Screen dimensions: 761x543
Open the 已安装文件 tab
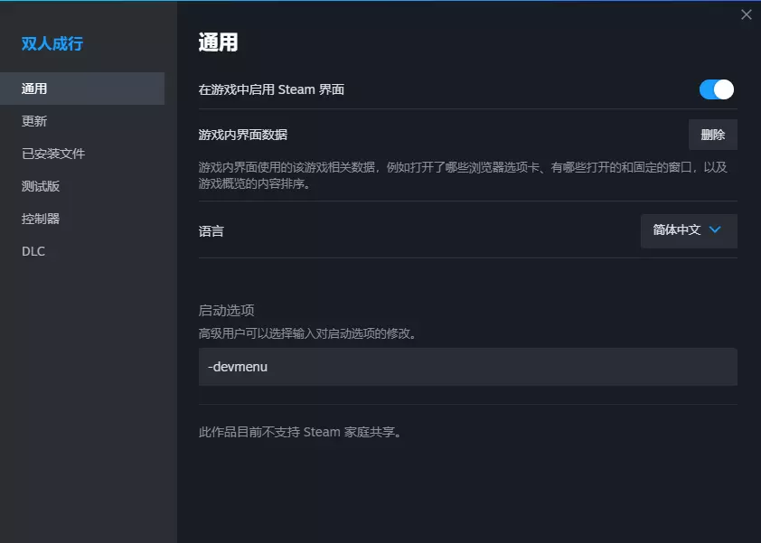point(53,154)
